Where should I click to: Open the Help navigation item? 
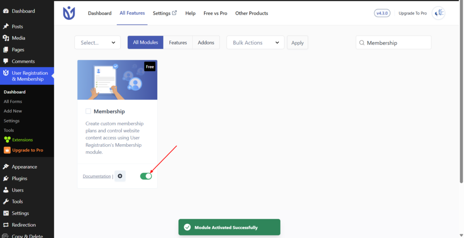190,13
